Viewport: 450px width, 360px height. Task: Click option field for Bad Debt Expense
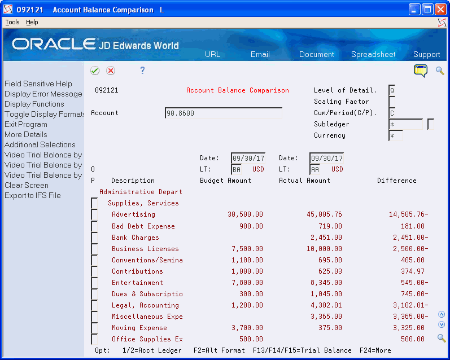click(x=94, y=226)
